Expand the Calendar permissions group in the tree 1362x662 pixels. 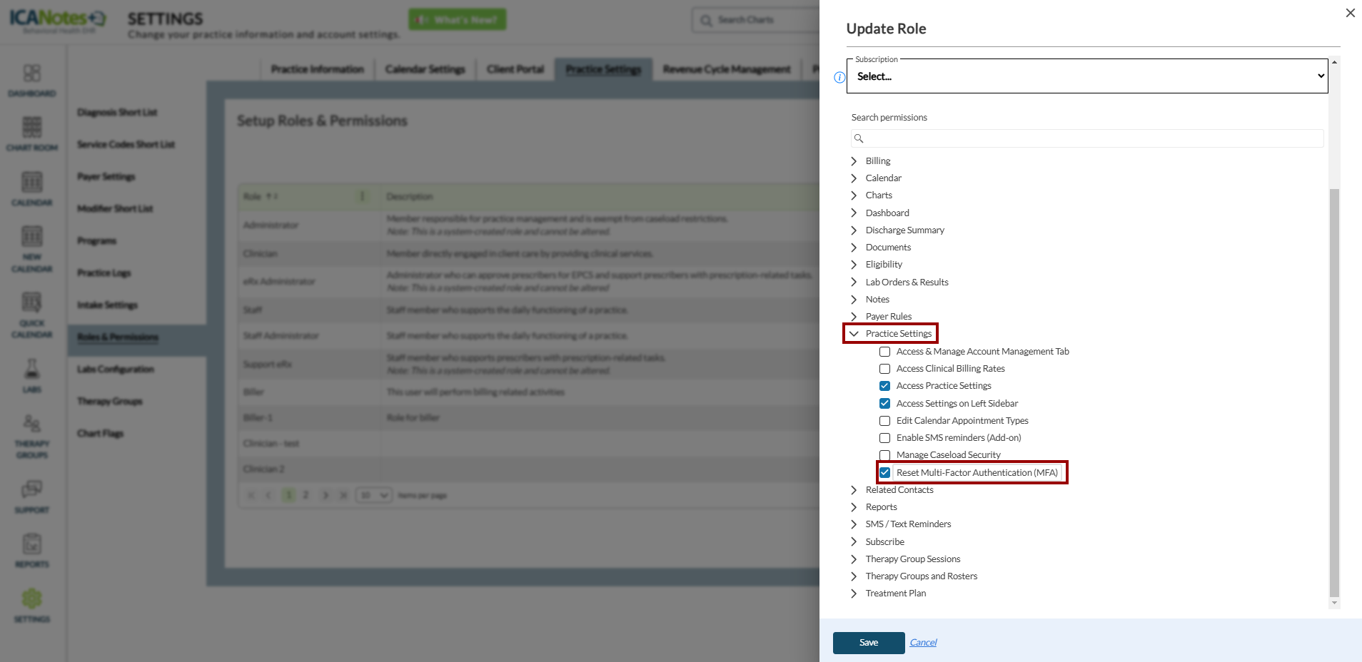(854, 178)
